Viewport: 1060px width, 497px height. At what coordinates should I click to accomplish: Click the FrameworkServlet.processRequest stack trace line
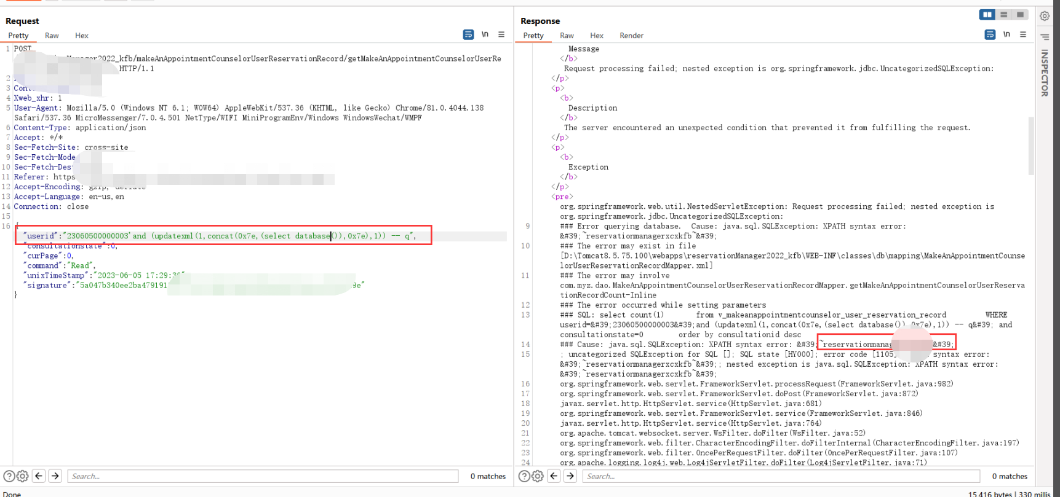[x=756, y=384]
